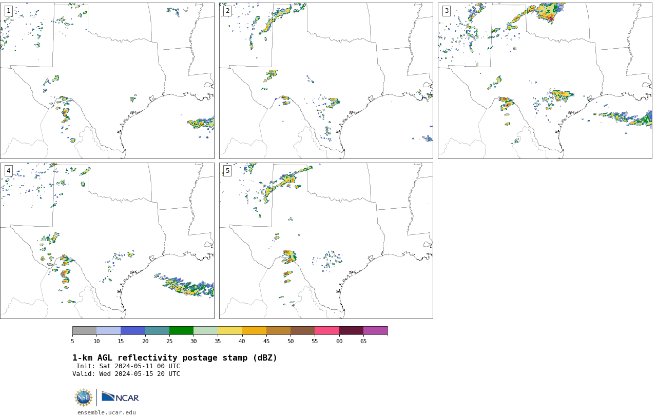The image size is (657, 418).
Task: Open ensemble member 5 reflectivity panel
Action: [x=326, y=241]
